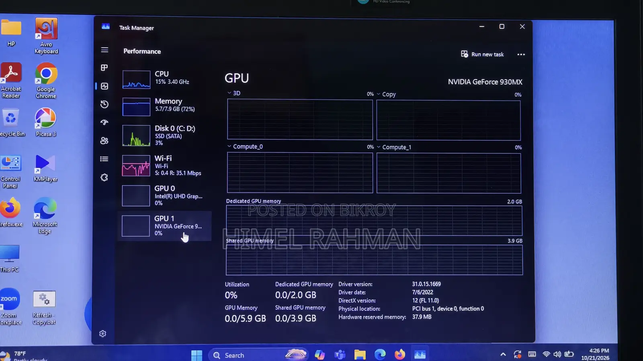The width and height of the screenshot is (643, 361).
Task: Open Firefox from taskbar
Action: 400,355
